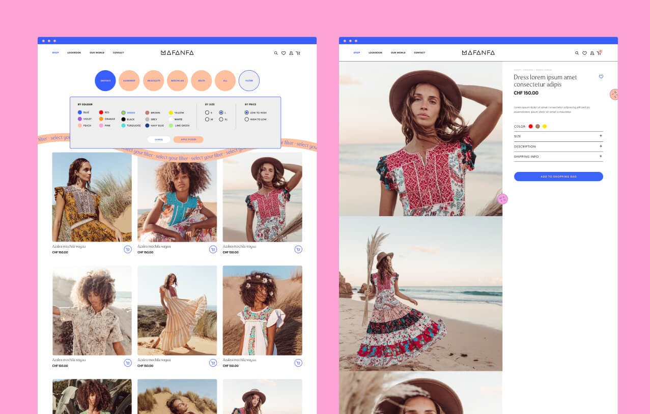Choose High to Low price sorting
650x414 pixels.
pos(247,120)
